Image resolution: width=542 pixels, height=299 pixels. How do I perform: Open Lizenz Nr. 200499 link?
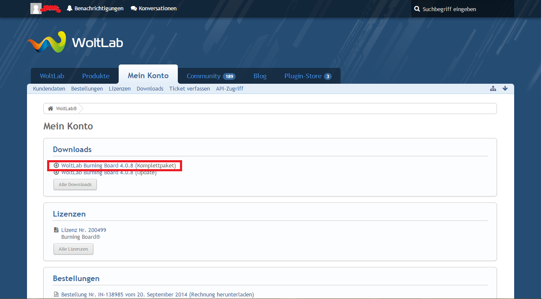click(84, 230)
